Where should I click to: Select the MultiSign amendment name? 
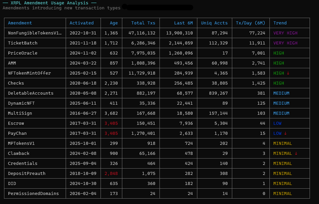[20, 113]
